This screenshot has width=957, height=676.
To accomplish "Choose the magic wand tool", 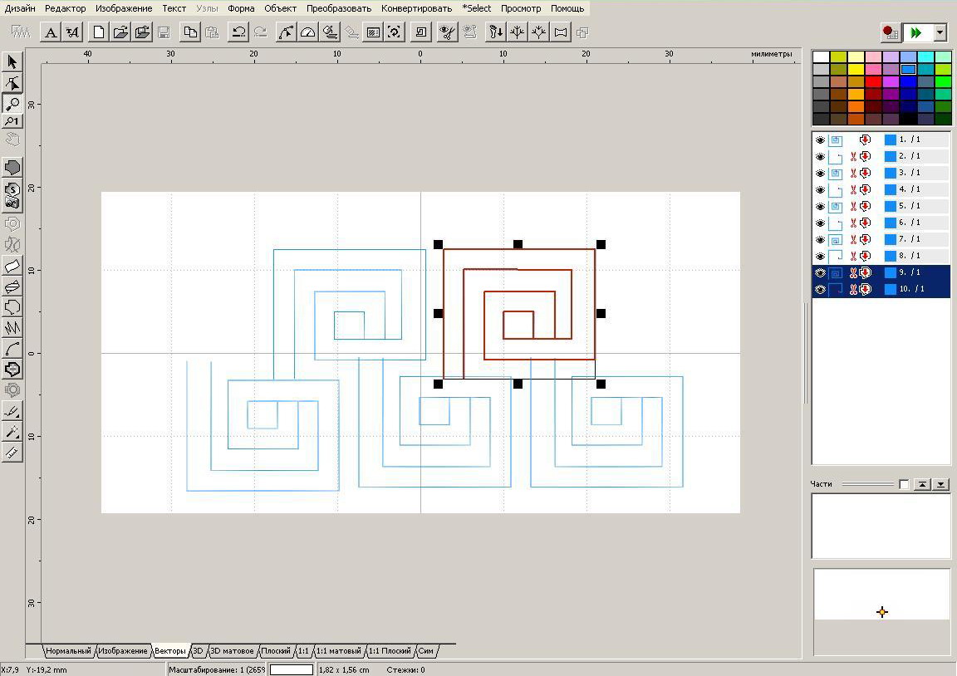I will click(12, 431).
